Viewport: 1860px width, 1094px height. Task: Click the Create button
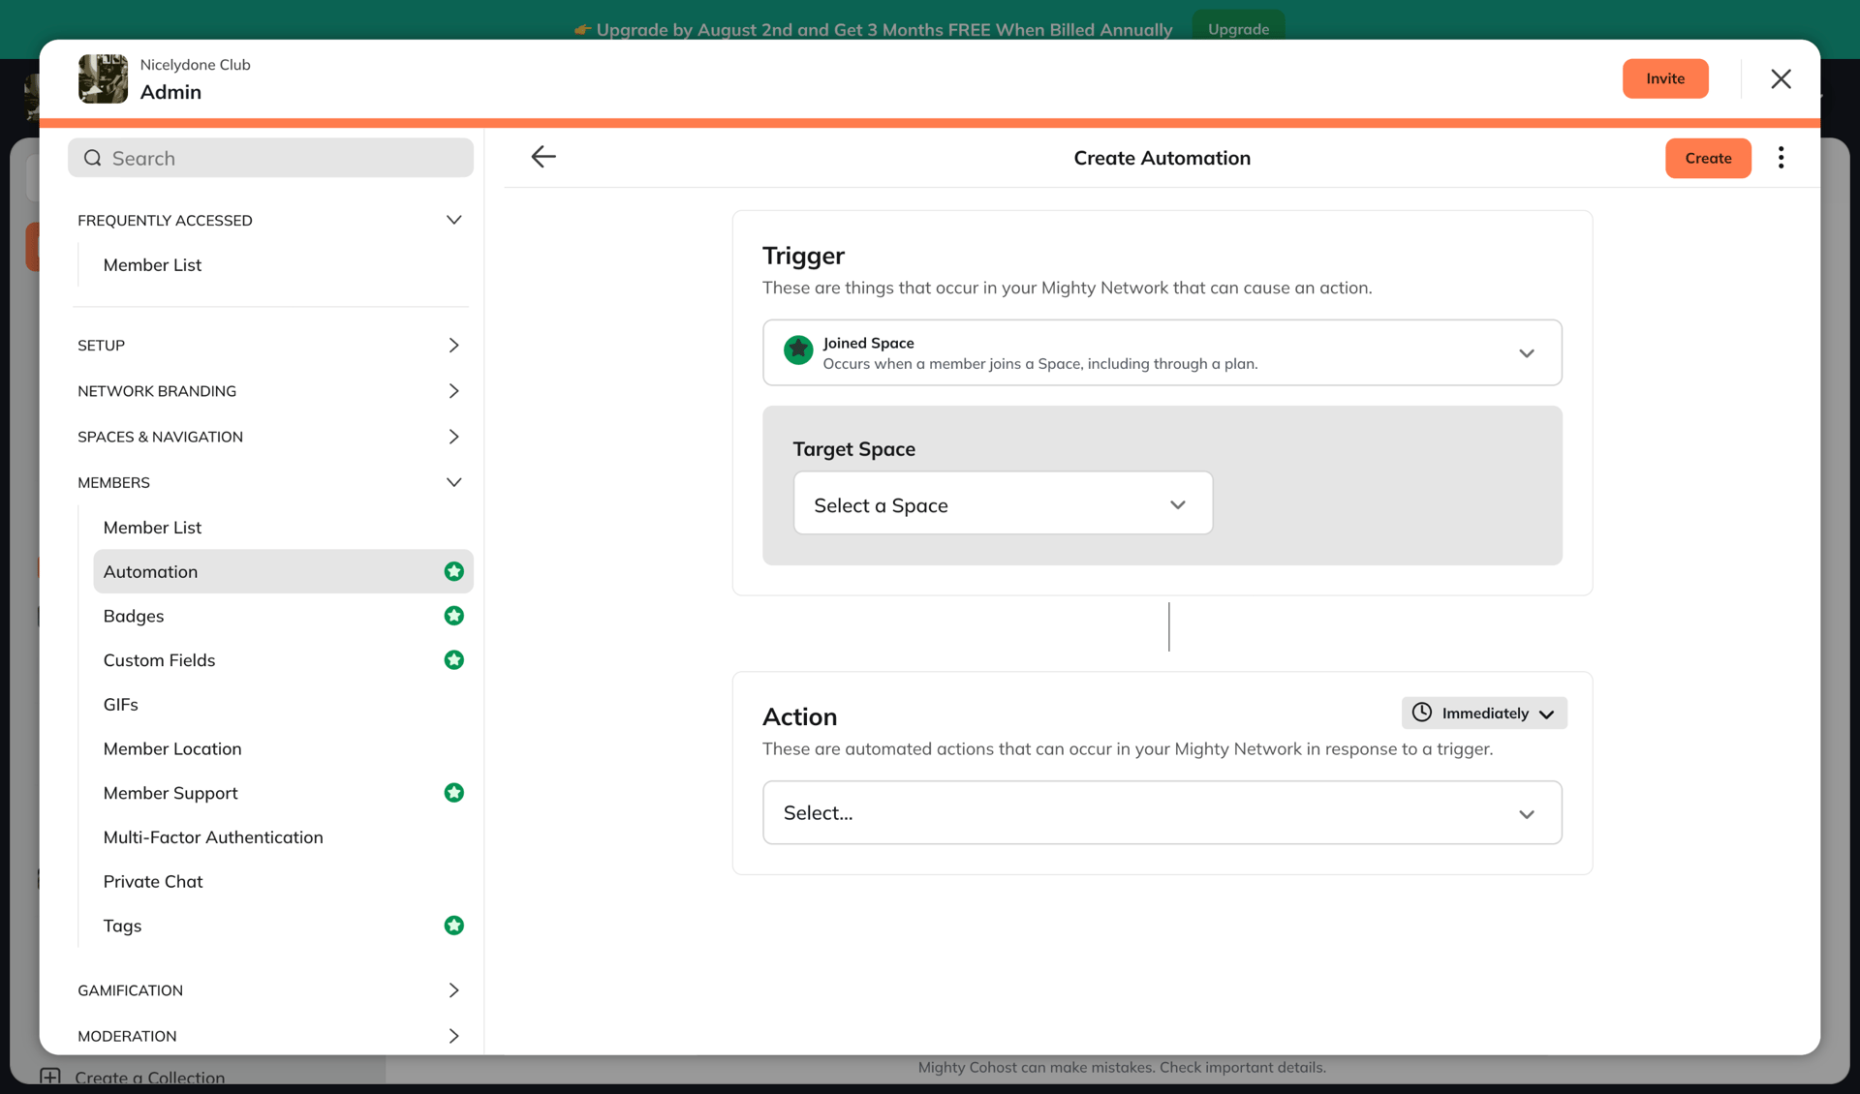(1708, 157)
